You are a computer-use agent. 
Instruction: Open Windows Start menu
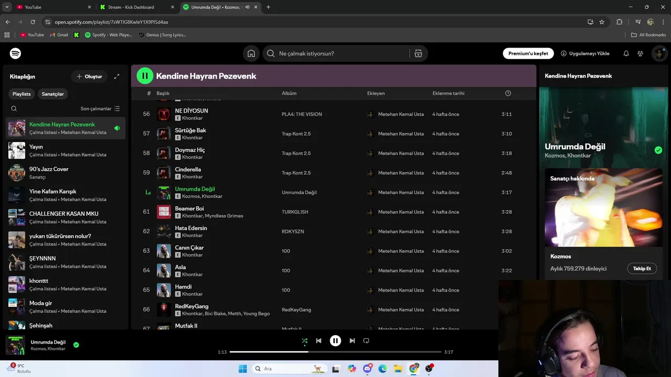243,369
